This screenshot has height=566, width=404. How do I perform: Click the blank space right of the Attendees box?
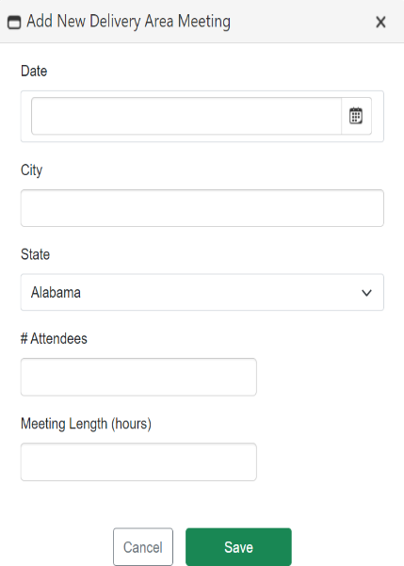320,377
